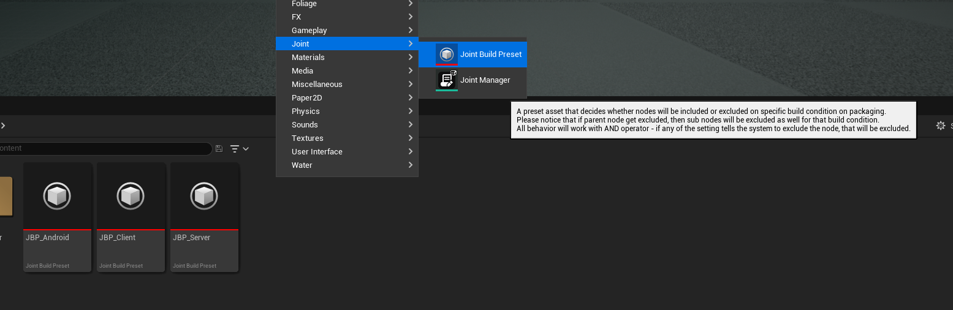Select the JBP_Client asset thumbnail
953x310 pixels.
pyautogui.click(x=131, y=197)
